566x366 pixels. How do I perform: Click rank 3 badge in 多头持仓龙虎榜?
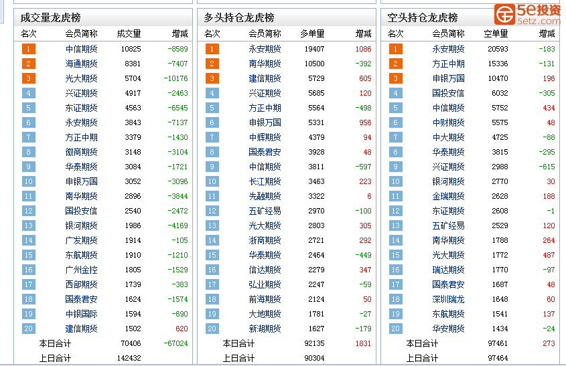[212, 78]
